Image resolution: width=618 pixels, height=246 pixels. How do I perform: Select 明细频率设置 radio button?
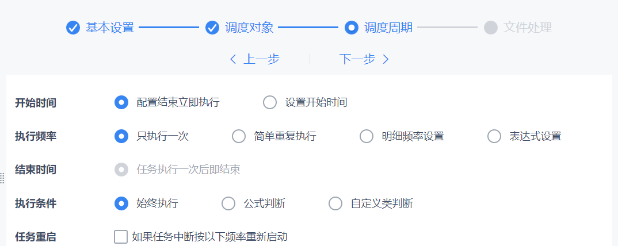tap(367, 136)
